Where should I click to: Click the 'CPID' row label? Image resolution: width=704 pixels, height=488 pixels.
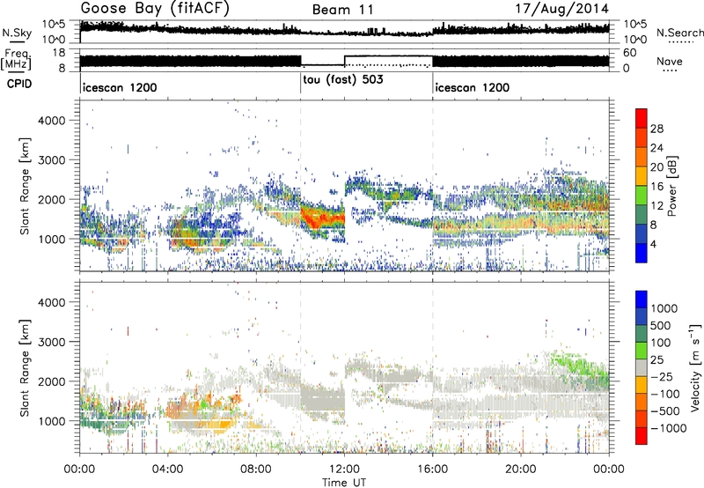coord(19,84)
